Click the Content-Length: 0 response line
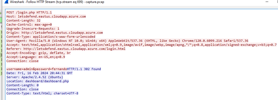 [x=22, y=85]
